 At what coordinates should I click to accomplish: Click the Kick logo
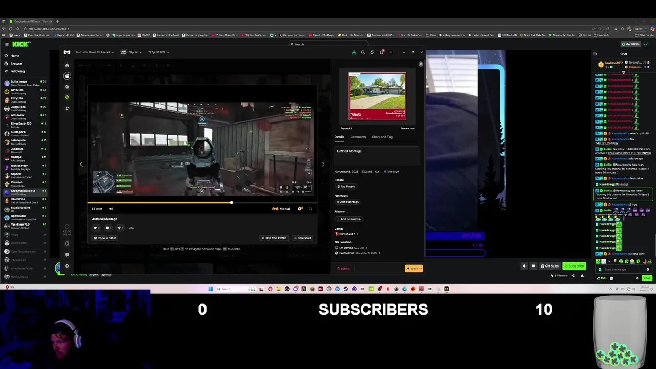20,44
